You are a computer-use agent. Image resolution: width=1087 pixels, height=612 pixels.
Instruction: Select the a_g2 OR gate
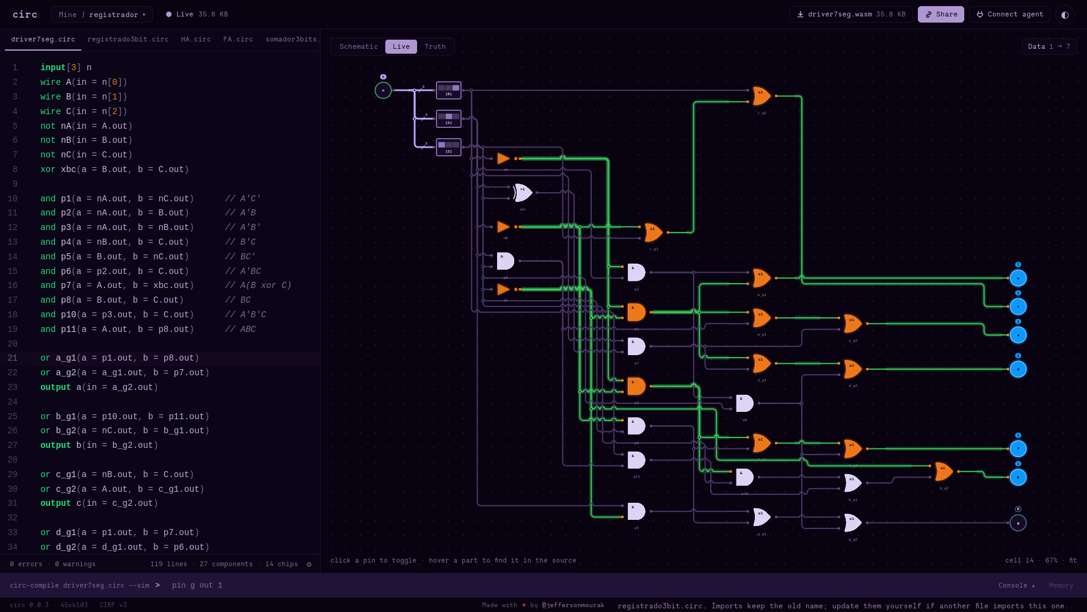click(x=853, y=323)
